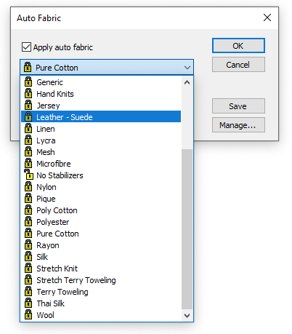Open the Manage... fabrics dialog
The width and height of the screenshot is (292, 334).
[238, 125]
